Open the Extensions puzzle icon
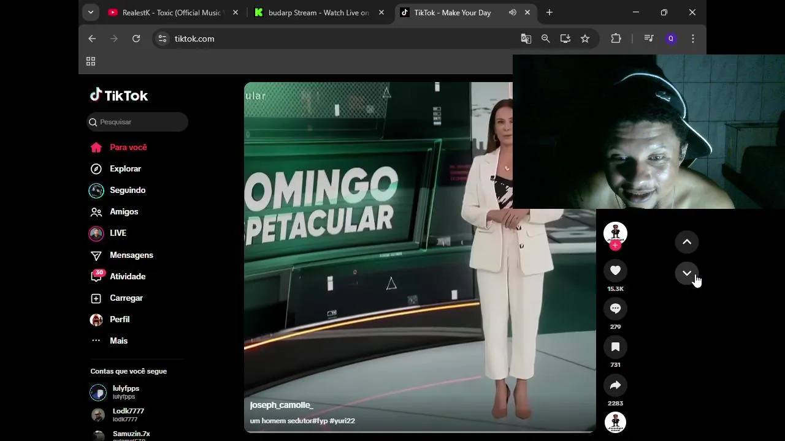 (616, 39)
